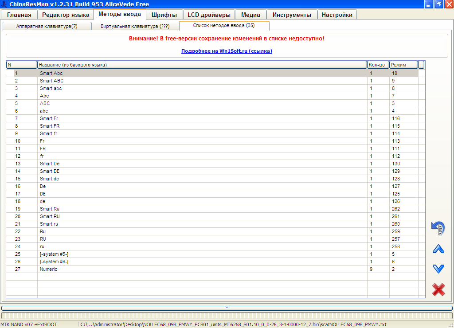Switch to Редактор языка tab
The height and width of the screenshot is (328, 454).
[66, 15]
